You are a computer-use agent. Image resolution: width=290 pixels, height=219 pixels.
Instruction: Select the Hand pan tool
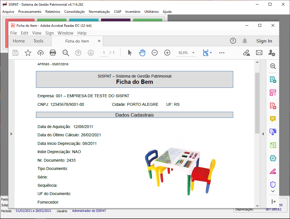pos(142,53)
